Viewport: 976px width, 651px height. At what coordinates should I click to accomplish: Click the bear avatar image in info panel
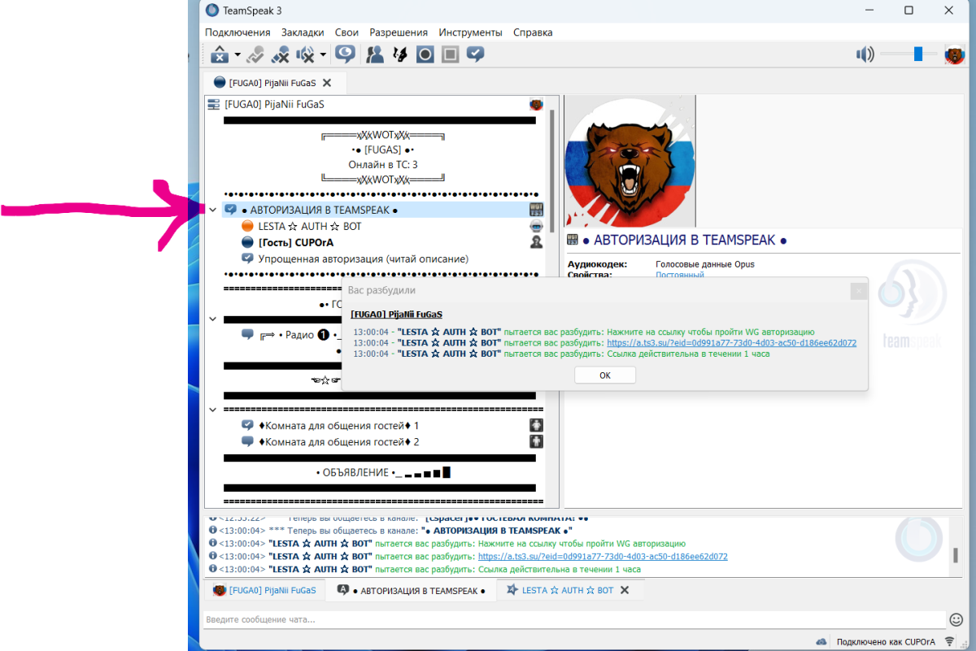pos(630,162)
